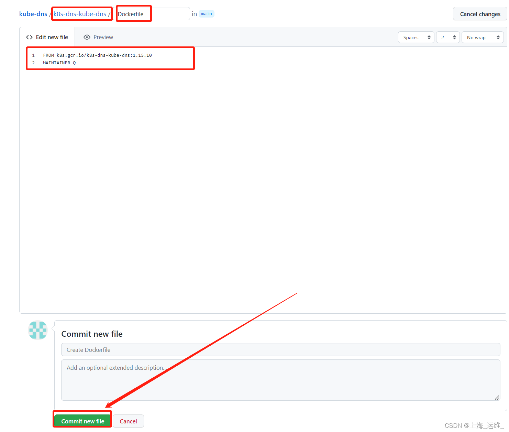Open the kube-dns repository link
Screen dimensions: 509x432
tap(33, 14)
